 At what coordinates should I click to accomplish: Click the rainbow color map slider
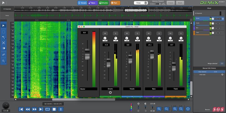click(x=131, y=107)
